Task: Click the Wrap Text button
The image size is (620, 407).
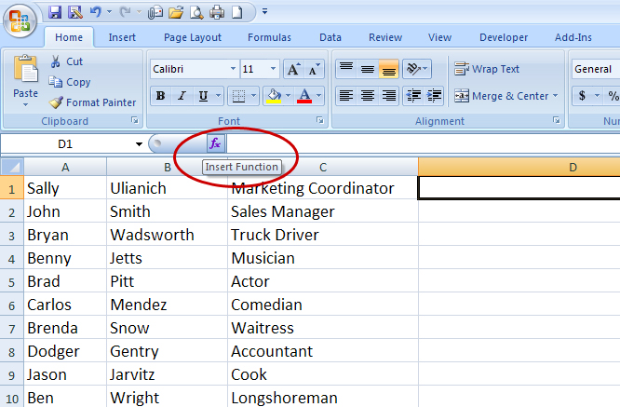Action: click(487, 69)
